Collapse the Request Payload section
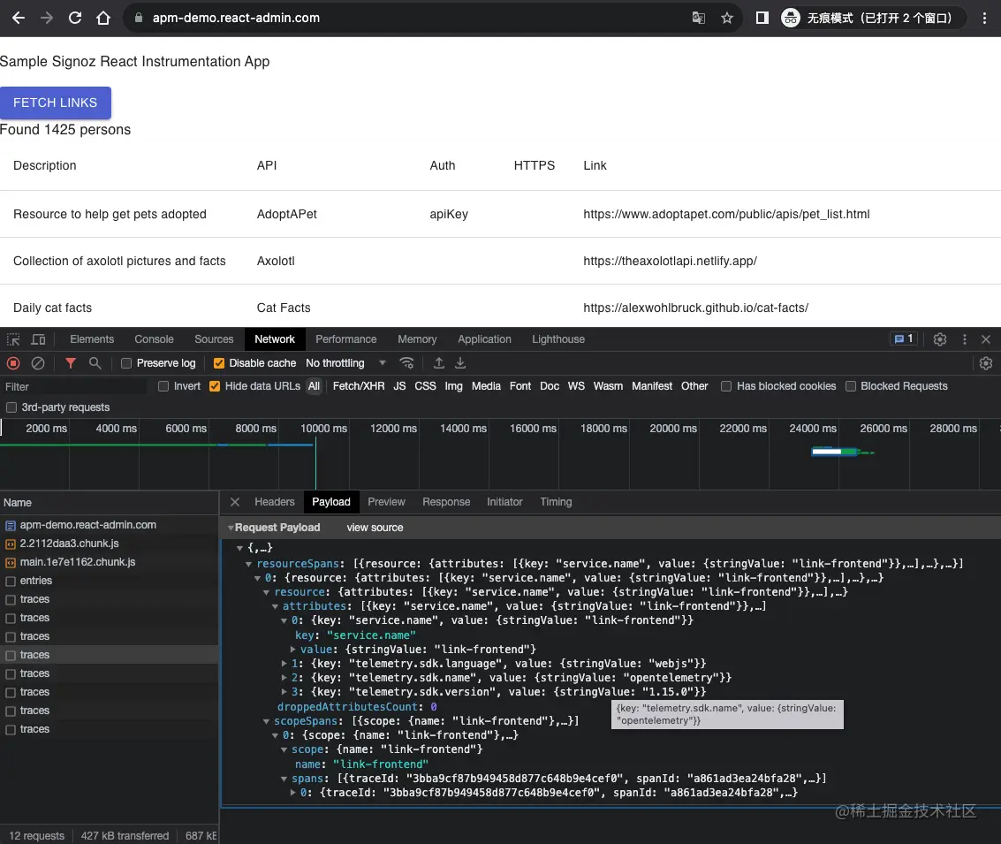Screen dimensions: 1001x844 coord(231,528)
